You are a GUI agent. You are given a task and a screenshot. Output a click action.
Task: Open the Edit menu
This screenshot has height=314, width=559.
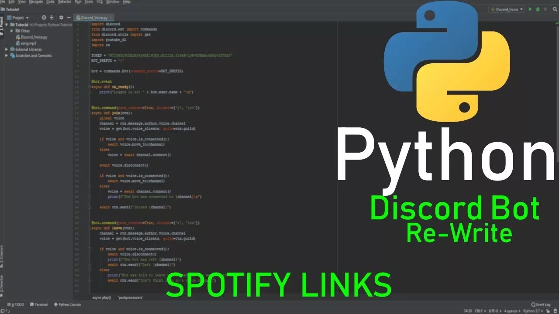point(11,2)
